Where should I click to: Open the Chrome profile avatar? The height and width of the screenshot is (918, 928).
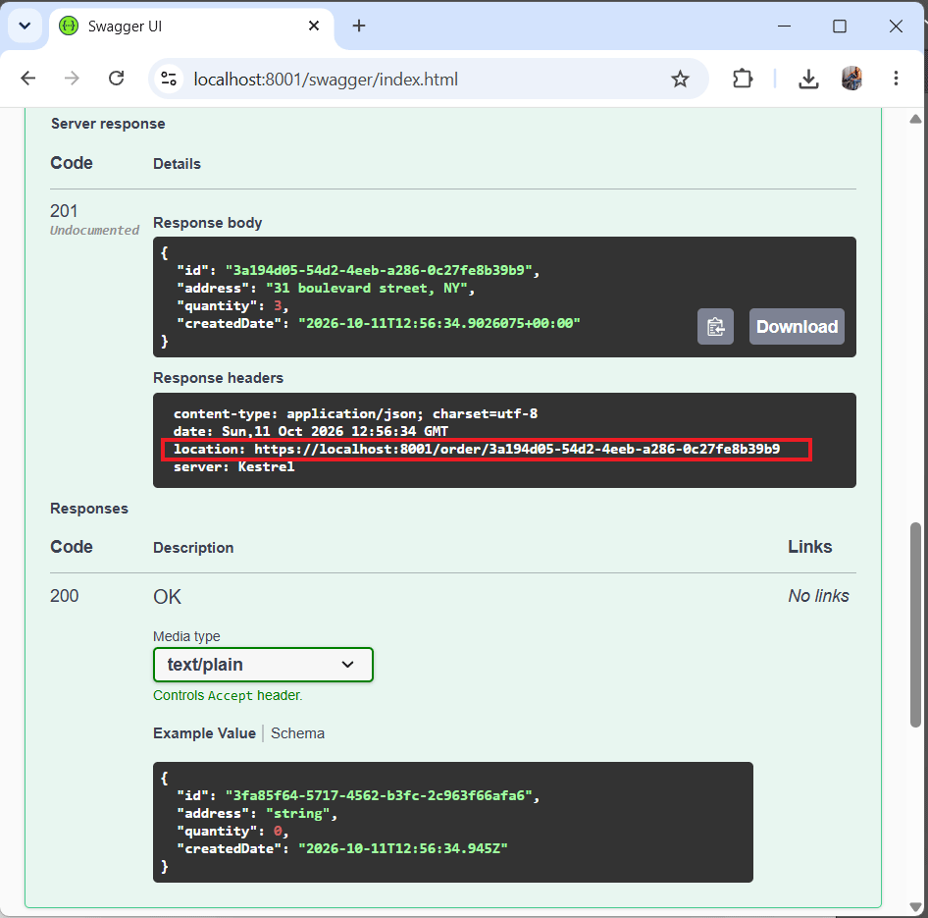(851, 79)
